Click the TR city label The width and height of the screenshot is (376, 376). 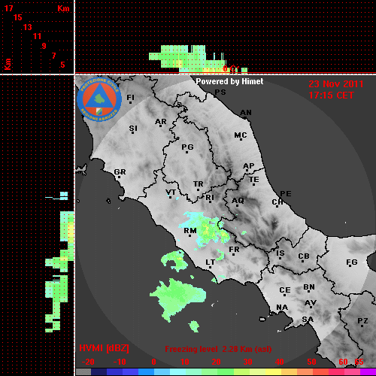199,184
